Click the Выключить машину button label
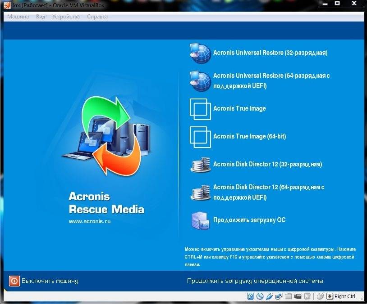 50,281
